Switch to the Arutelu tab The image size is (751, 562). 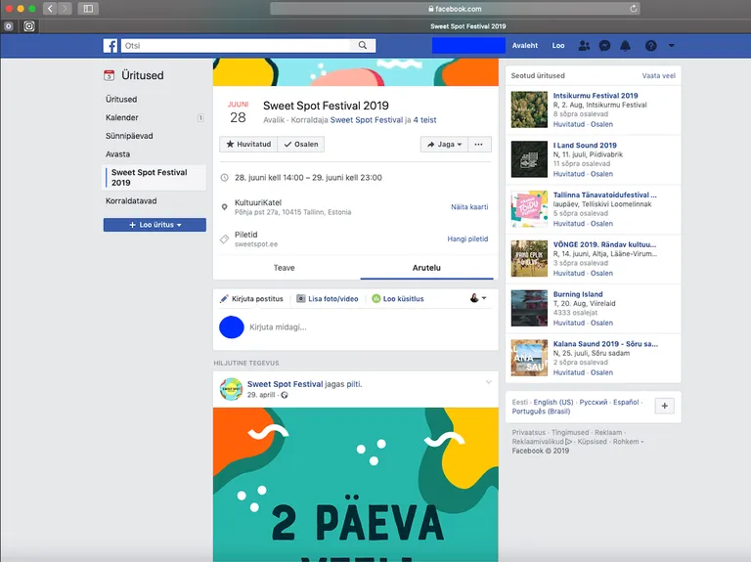(426, 268)
